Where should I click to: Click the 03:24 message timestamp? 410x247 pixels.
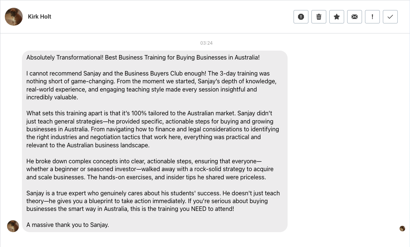click(206, 43)
